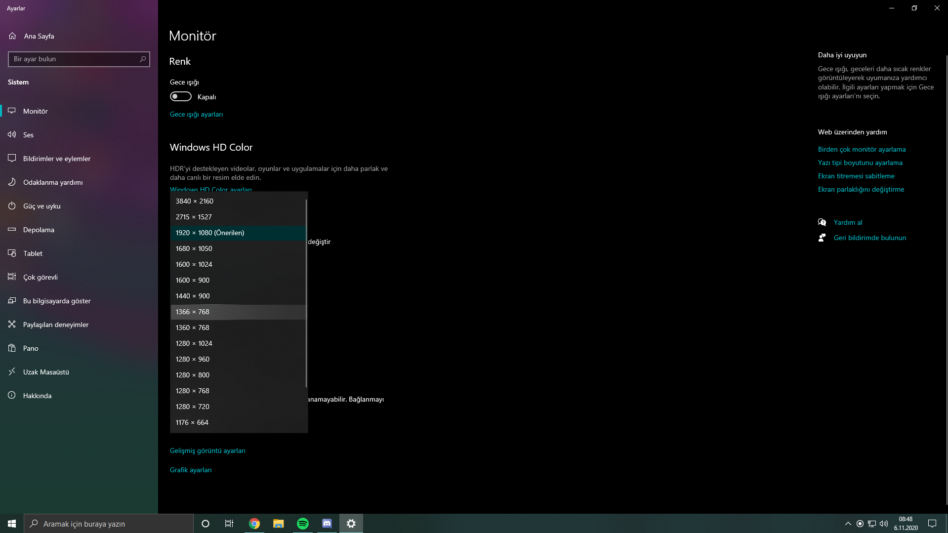Viewport: 948px width, 533px height.
Task: Open Ekran titremesi sabitleme link
Action: point(856,176)
